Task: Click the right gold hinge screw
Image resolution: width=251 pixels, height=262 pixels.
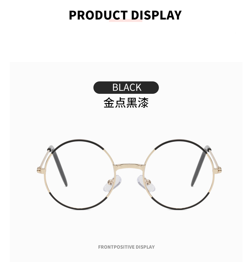Action: click(x=219, y=170)
